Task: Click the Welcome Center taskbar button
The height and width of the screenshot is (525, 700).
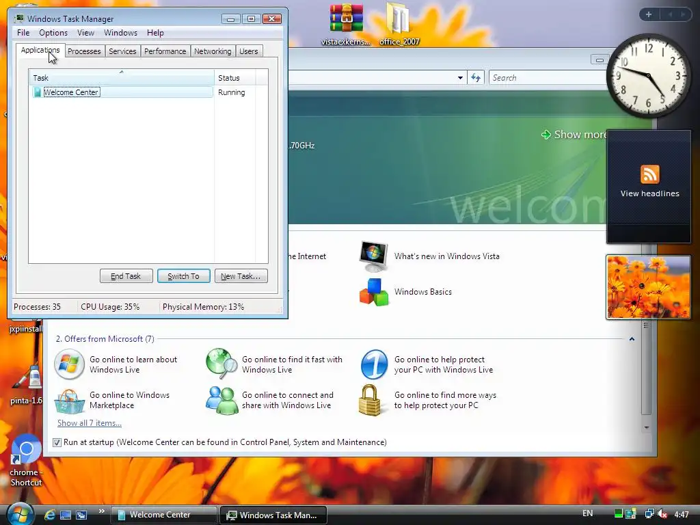Action: click(163, 515)
